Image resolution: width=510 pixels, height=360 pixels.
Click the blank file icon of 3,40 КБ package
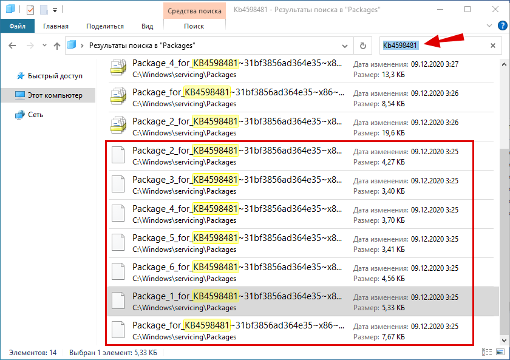point(118,184)
